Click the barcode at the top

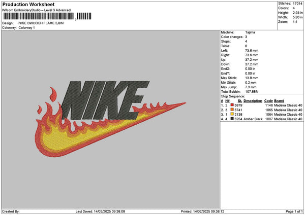47,16
